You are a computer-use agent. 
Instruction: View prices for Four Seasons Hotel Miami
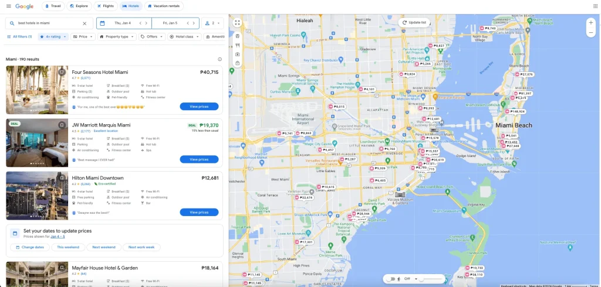click(x=199, y=107)
